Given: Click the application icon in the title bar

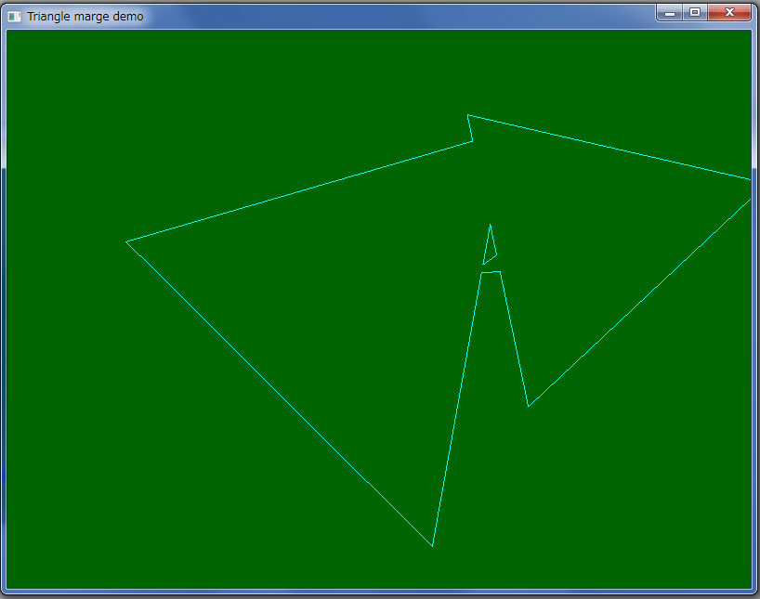Looking at the screenshot, I should 15,17.
